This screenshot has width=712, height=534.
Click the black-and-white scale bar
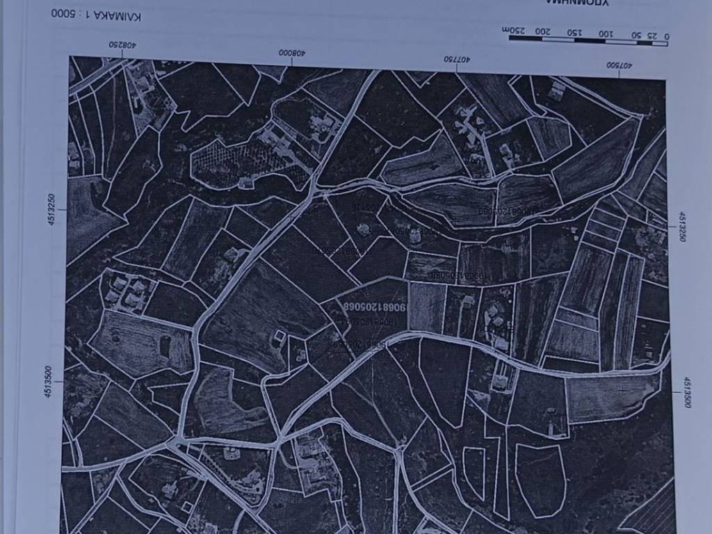click(x=588, y=40)
